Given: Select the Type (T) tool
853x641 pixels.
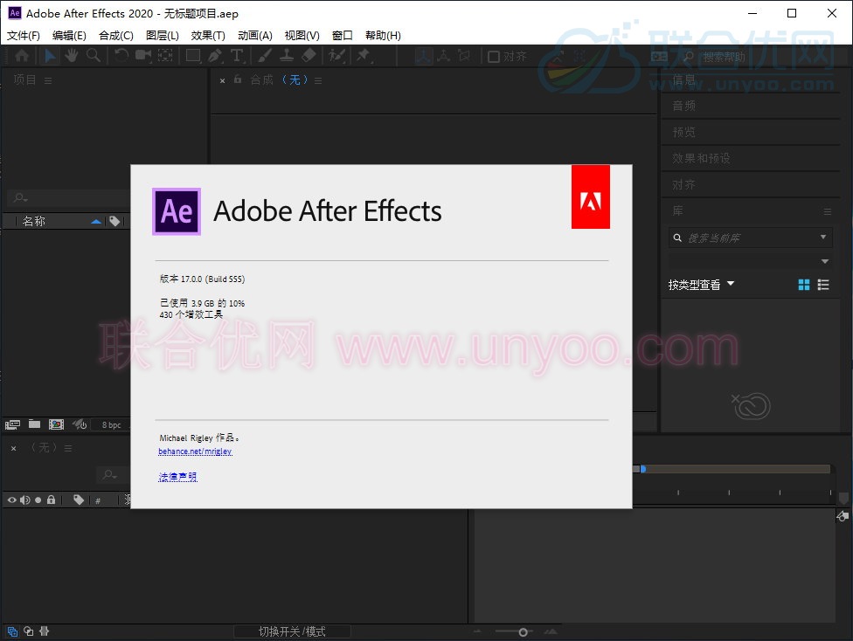Looking at the screenshot, I should coord(237,56).
